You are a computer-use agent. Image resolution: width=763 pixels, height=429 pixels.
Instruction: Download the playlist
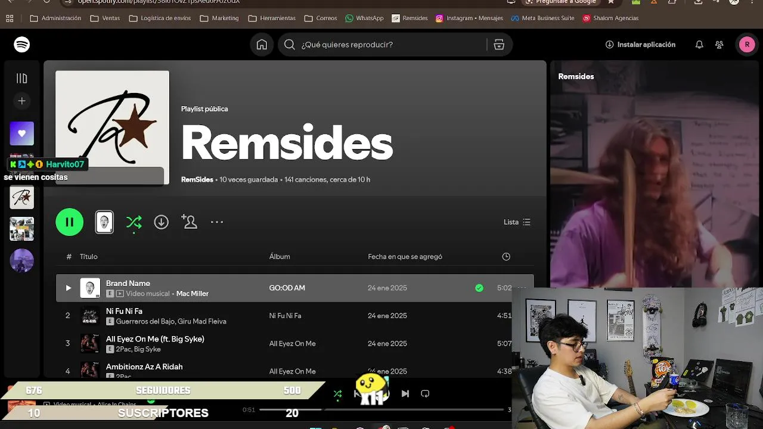pyautogui.click(x=161, y=222)
